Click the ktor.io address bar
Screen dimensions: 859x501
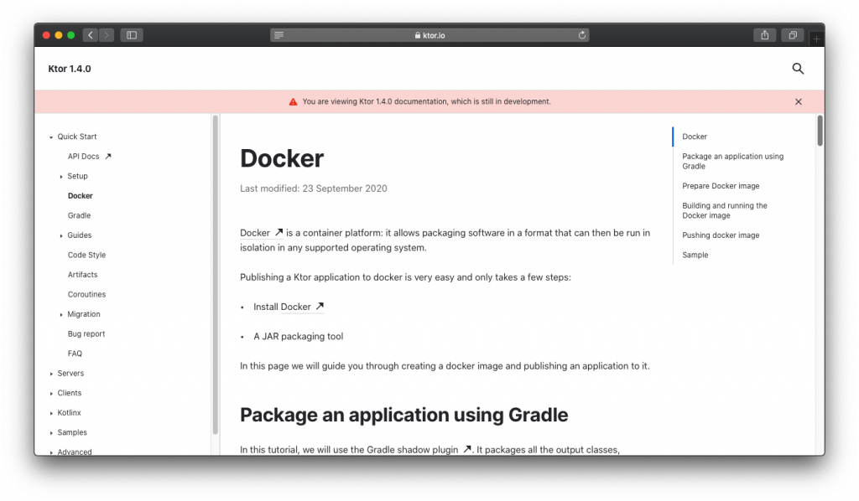(x=429, y=35)
